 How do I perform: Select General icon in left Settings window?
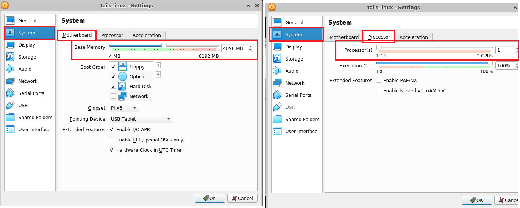pyautogui.click(x=11, y=20)
